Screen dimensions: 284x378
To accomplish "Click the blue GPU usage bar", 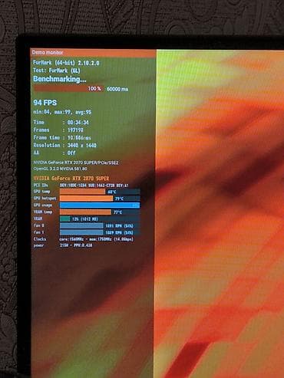I will click(x=100, y=205).
